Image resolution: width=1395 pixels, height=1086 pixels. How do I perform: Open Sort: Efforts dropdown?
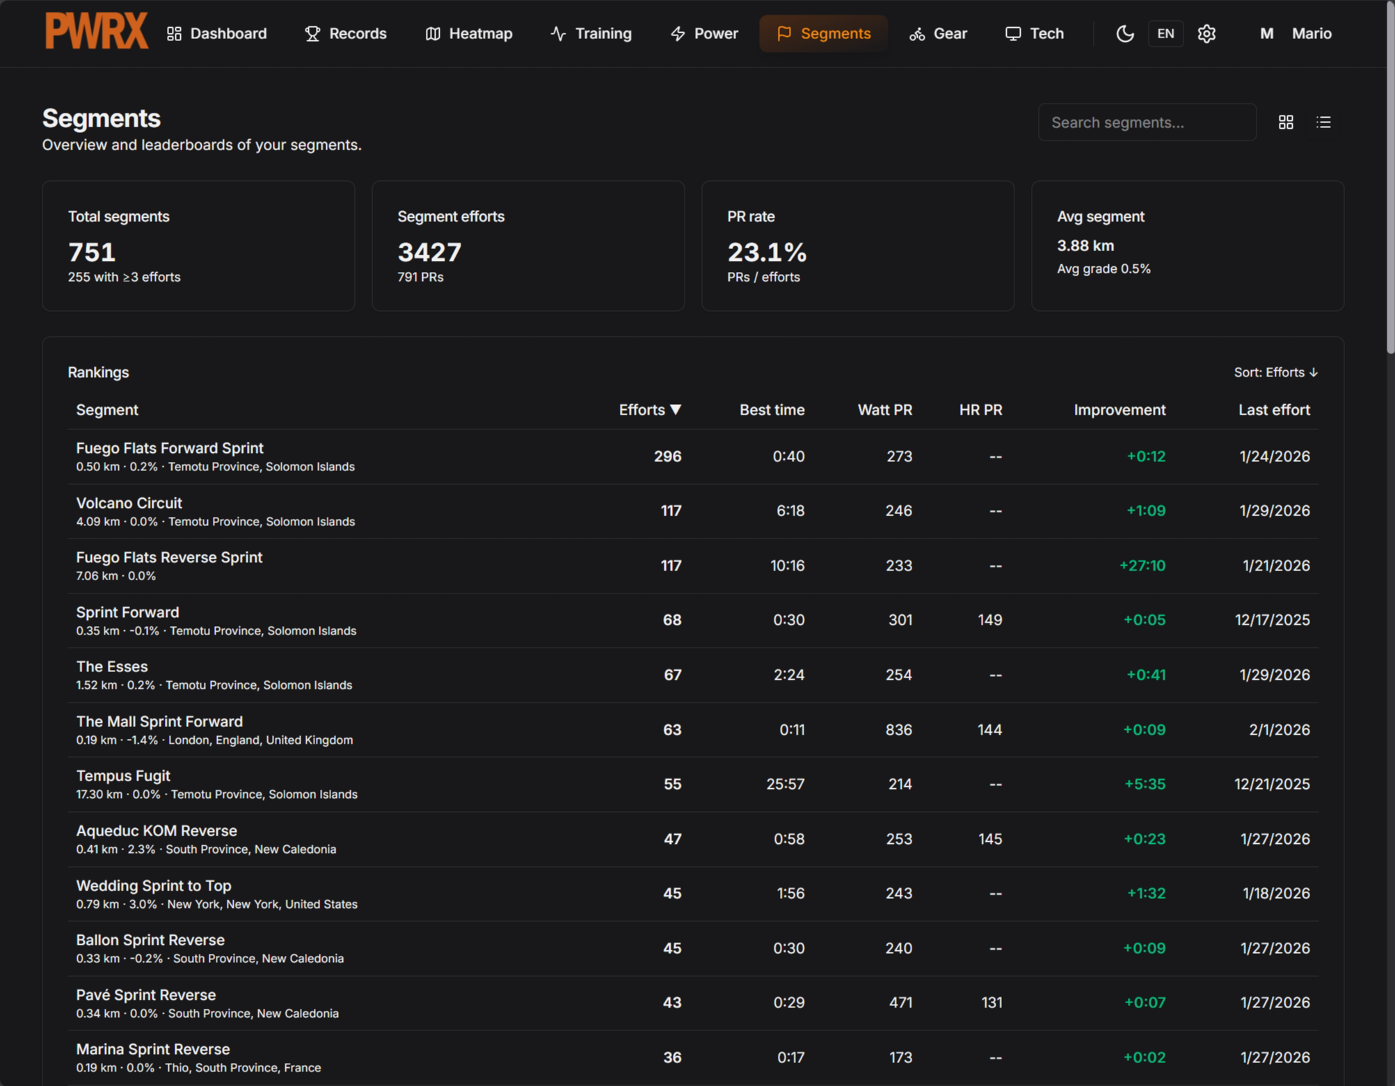pos(1275,372)
